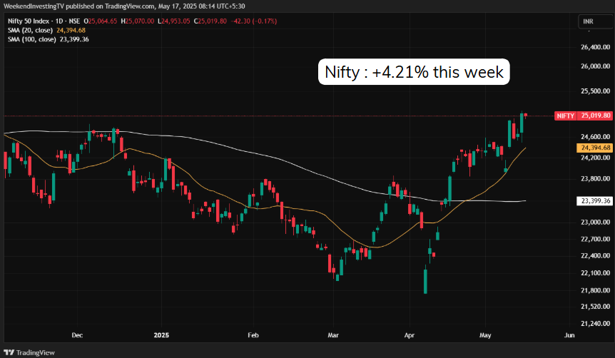
Task: Click the published-by header text at top
Action: (x=124, y=6)
